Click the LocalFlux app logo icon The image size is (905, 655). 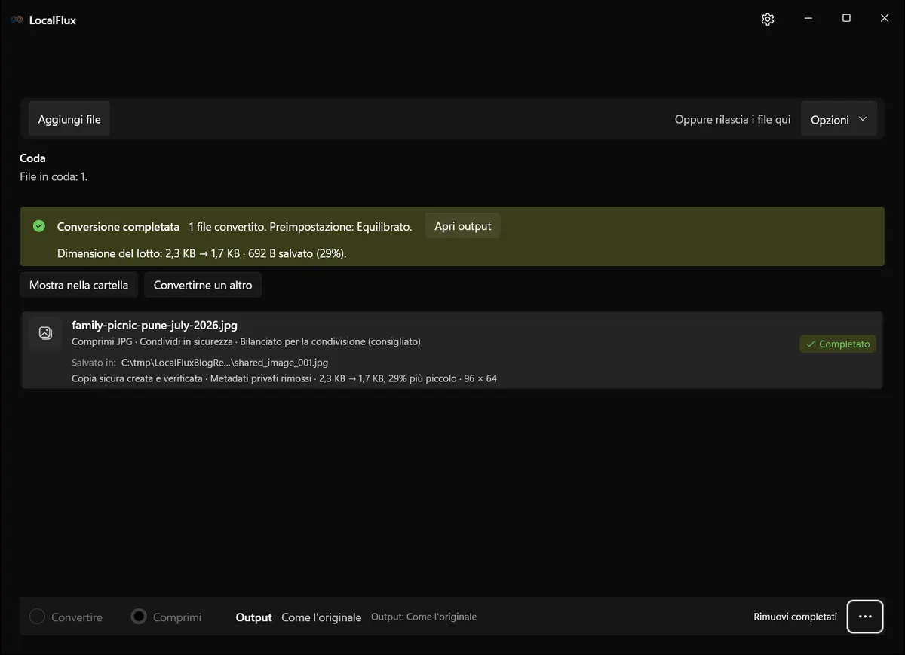pyautogui.click(x=17, y=20)
